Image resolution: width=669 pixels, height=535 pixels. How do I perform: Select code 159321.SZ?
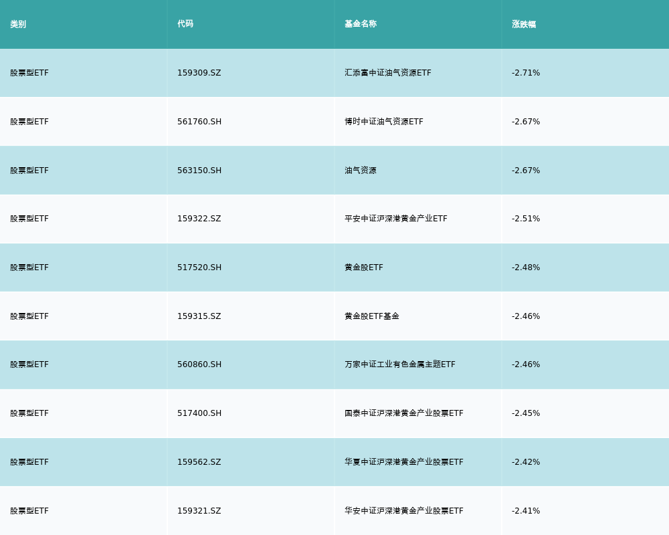(199, 511)
